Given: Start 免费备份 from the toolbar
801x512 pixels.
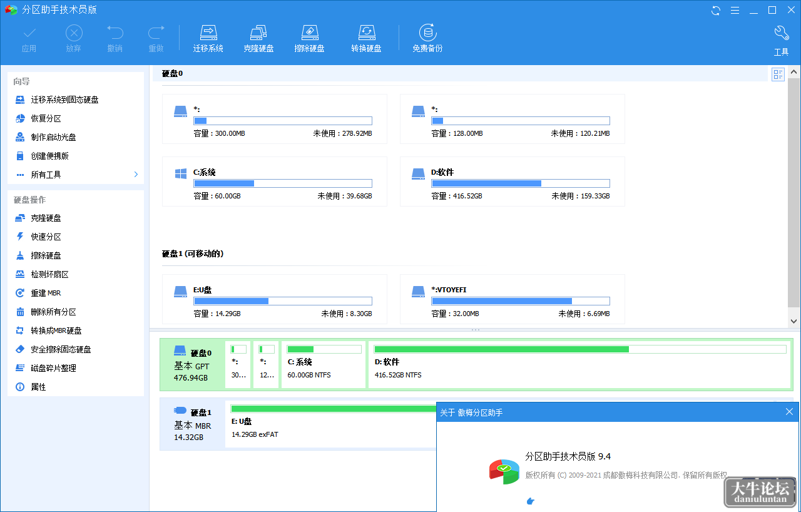Looking at the screenshot, I should point(427,39).
